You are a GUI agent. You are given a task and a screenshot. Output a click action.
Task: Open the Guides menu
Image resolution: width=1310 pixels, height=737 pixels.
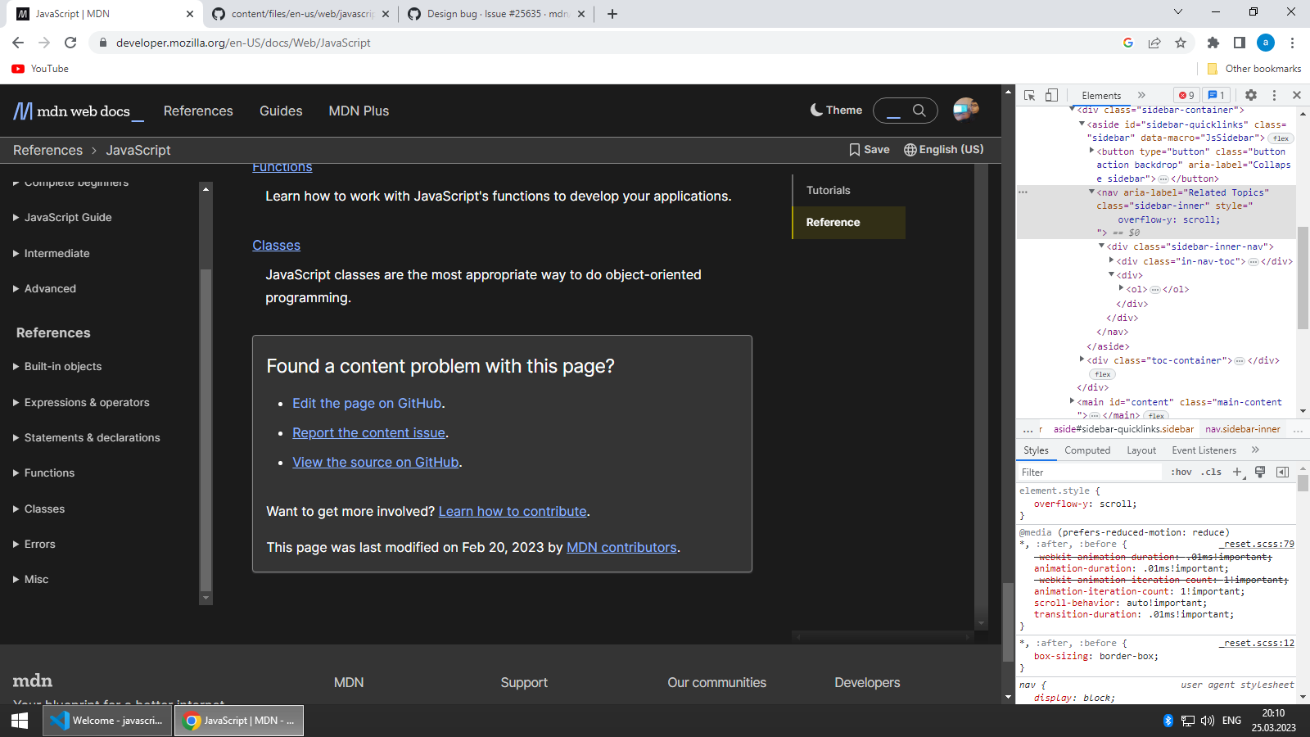(x=281, y=111)
